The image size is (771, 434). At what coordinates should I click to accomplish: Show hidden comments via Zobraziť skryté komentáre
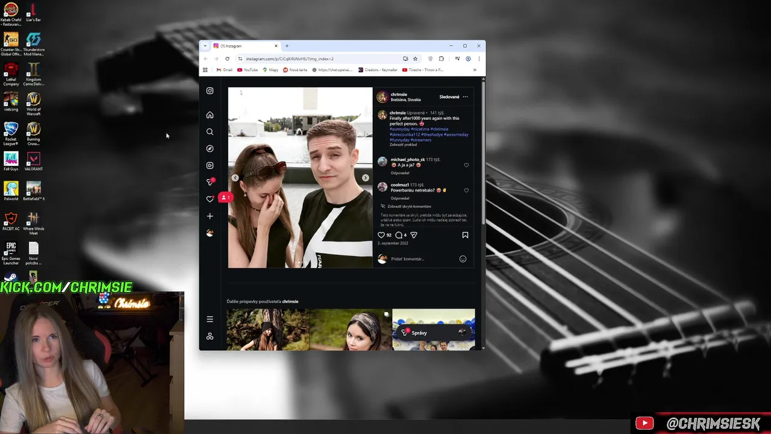pos(409,206)
